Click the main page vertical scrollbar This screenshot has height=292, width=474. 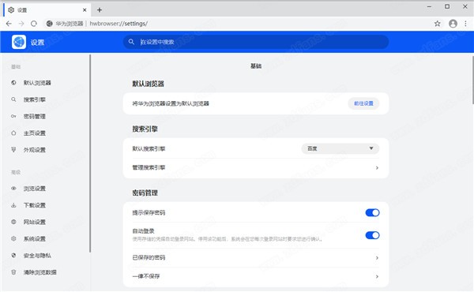[x=472, y=80]
